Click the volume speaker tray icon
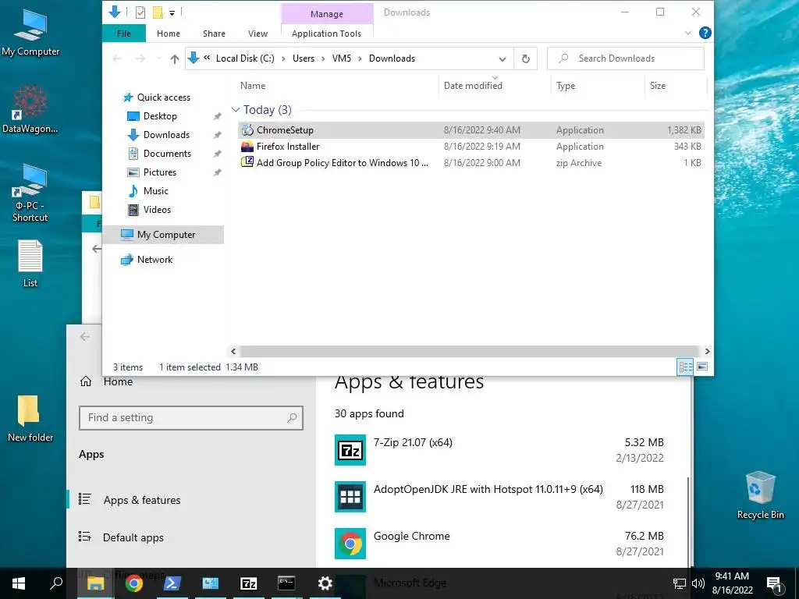This screenshot has width=799, height=599. pyautogui.click(x=698, y=583)
